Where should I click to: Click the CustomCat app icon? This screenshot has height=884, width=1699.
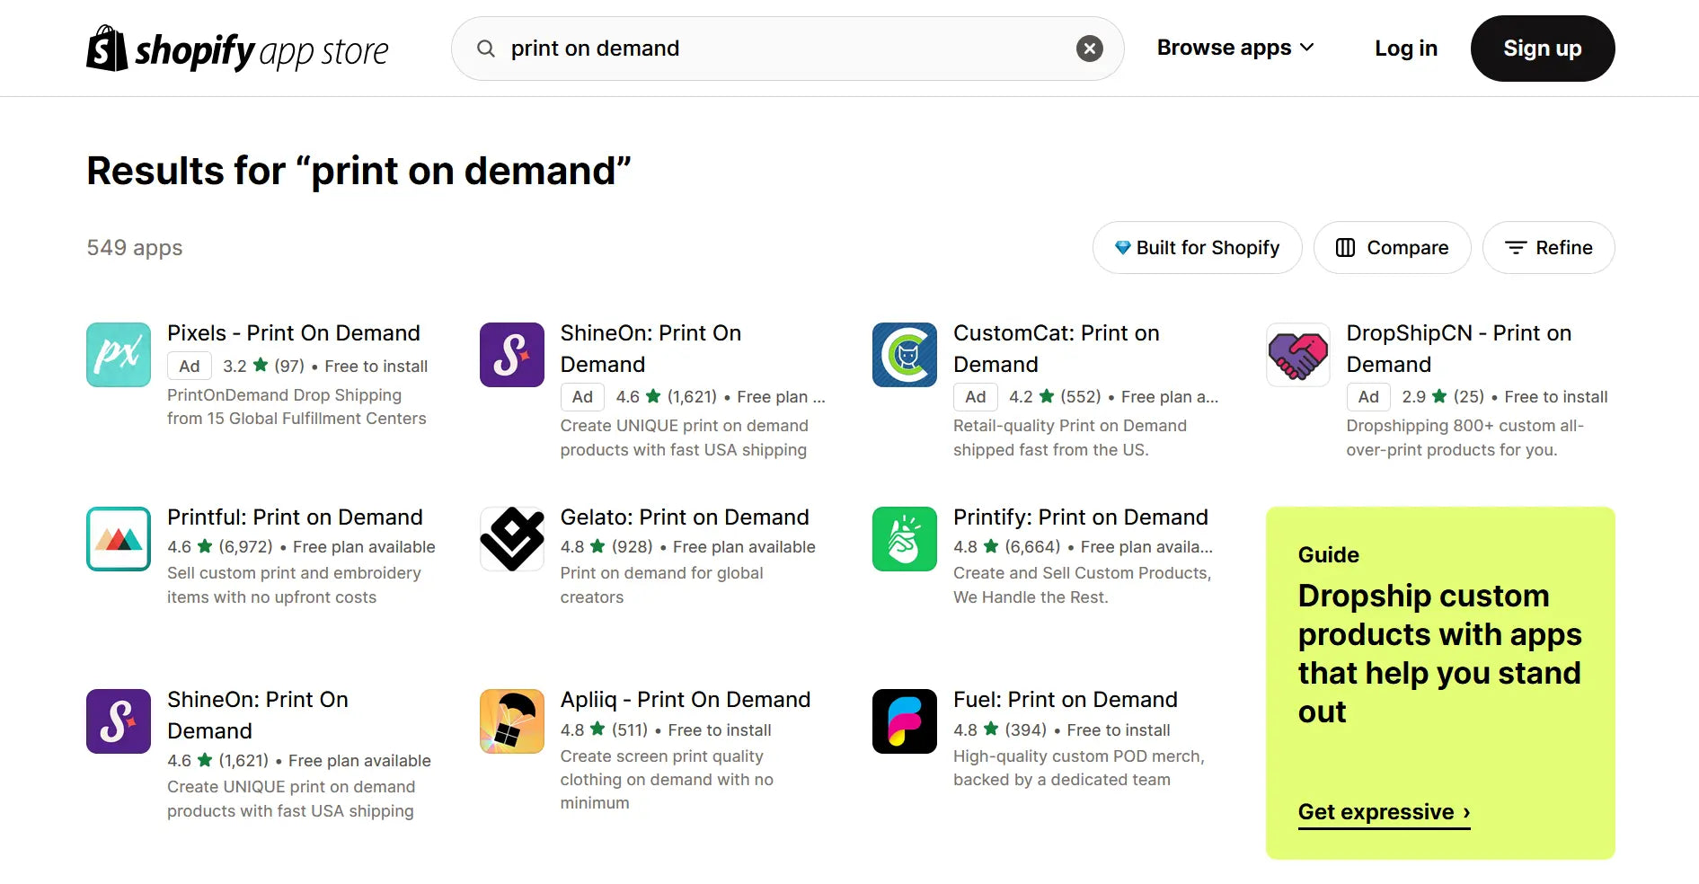904,355
